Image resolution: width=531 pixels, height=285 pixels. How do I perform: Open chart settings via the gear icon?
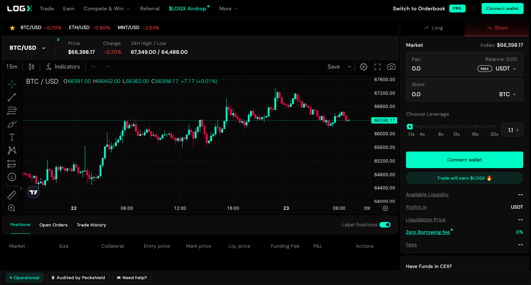[363, 66]
